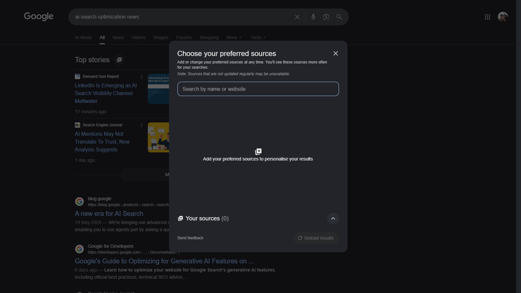Open the Google account profile picture

pos(503,17)
